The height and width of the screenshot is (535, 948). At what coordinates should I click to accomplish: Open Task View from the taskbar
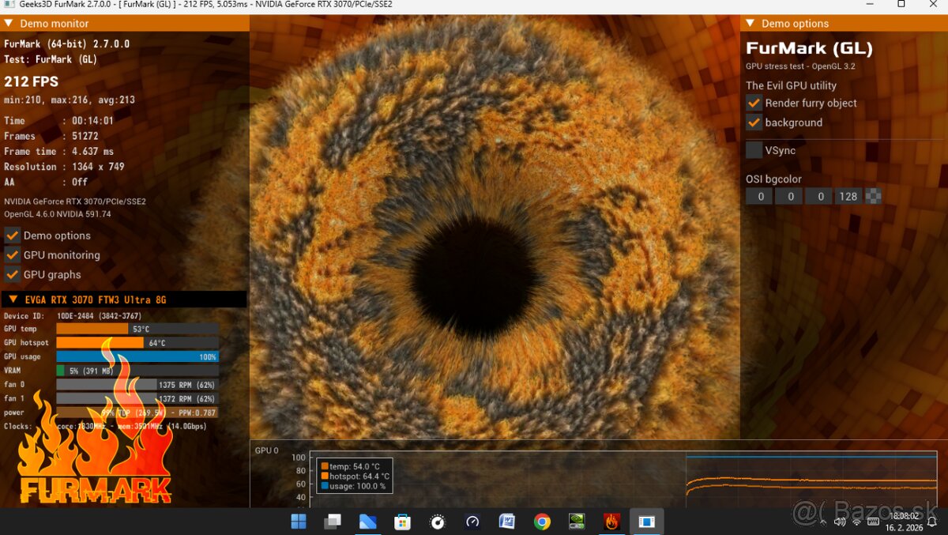pos(333,522)
